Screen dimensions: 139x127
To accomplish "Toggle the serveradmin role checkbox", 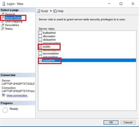I will click(x=40, y=53).
